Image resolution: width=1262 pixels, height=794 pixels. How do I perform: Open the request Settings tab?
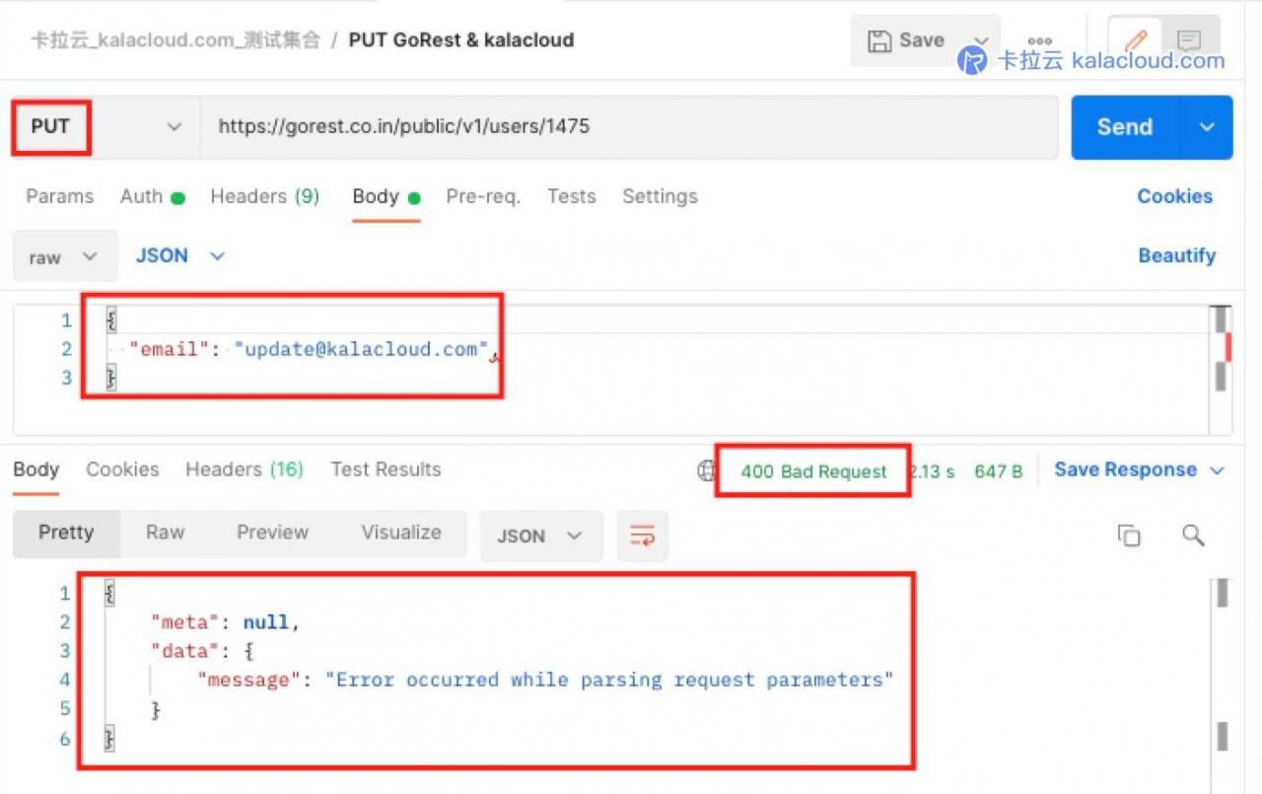tap(660, 196)
